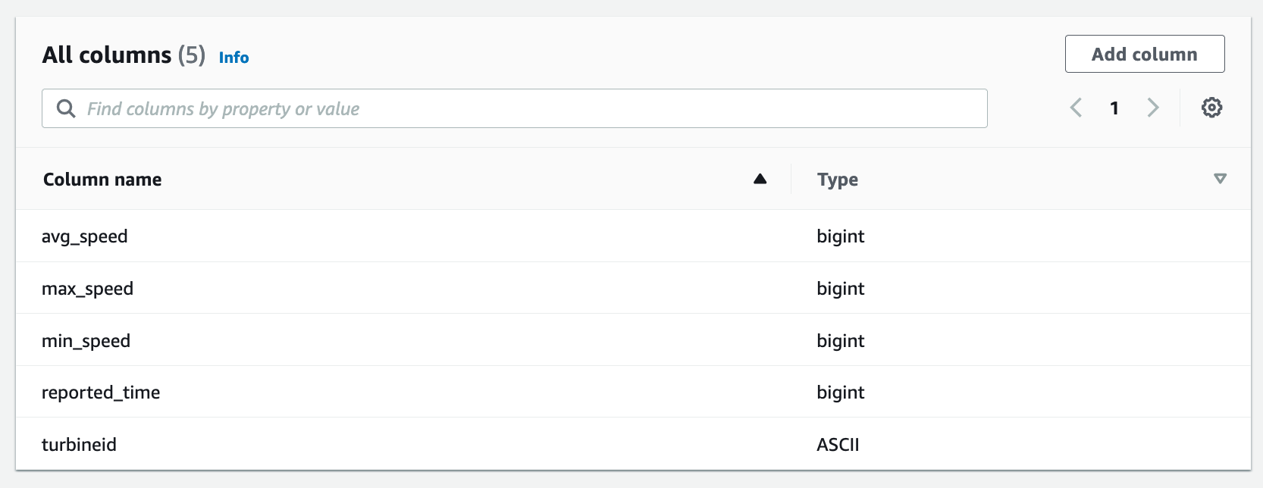Click the Column name header
This screenshot has height=488, width=1263.
[102, 180]
